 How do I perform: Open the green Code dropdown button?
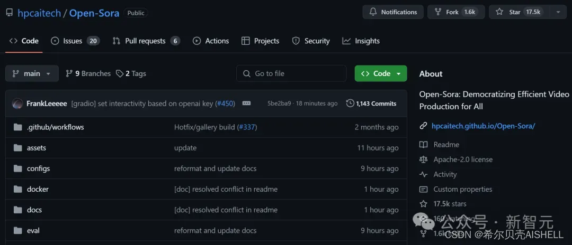point(381,73)
